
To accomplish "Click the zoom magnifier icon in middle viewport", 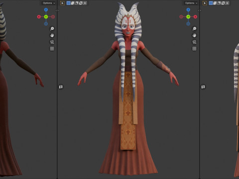I will click(x=194, y=28).
